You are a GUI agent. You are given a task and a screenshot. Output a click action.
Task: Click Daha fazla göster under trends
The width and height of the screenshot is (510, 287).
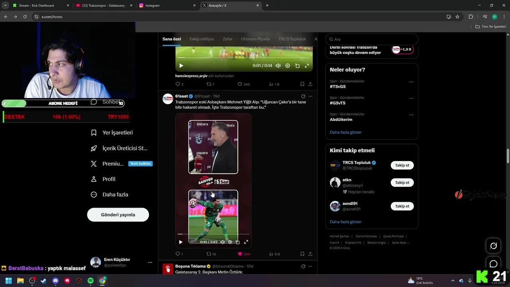point(345,132)
